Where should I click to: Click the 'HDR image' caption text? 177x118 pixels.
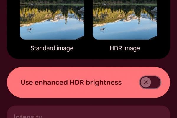point(125,48)
